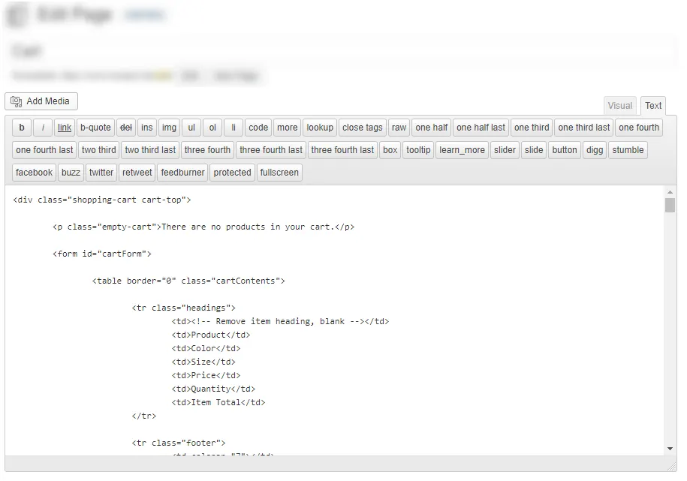Viewport: 687px width, 481px height.
Task: Click 'There are no products' paragraph line
Action: click(x=203, y=227)
